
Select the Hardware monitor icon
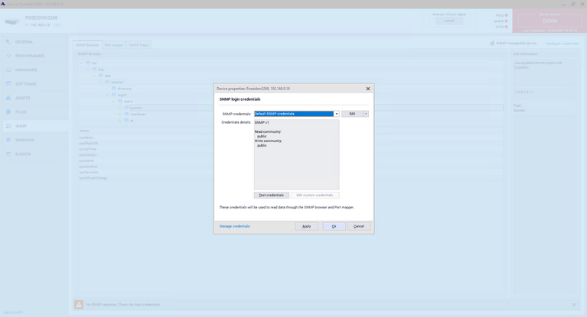[8, 70]
